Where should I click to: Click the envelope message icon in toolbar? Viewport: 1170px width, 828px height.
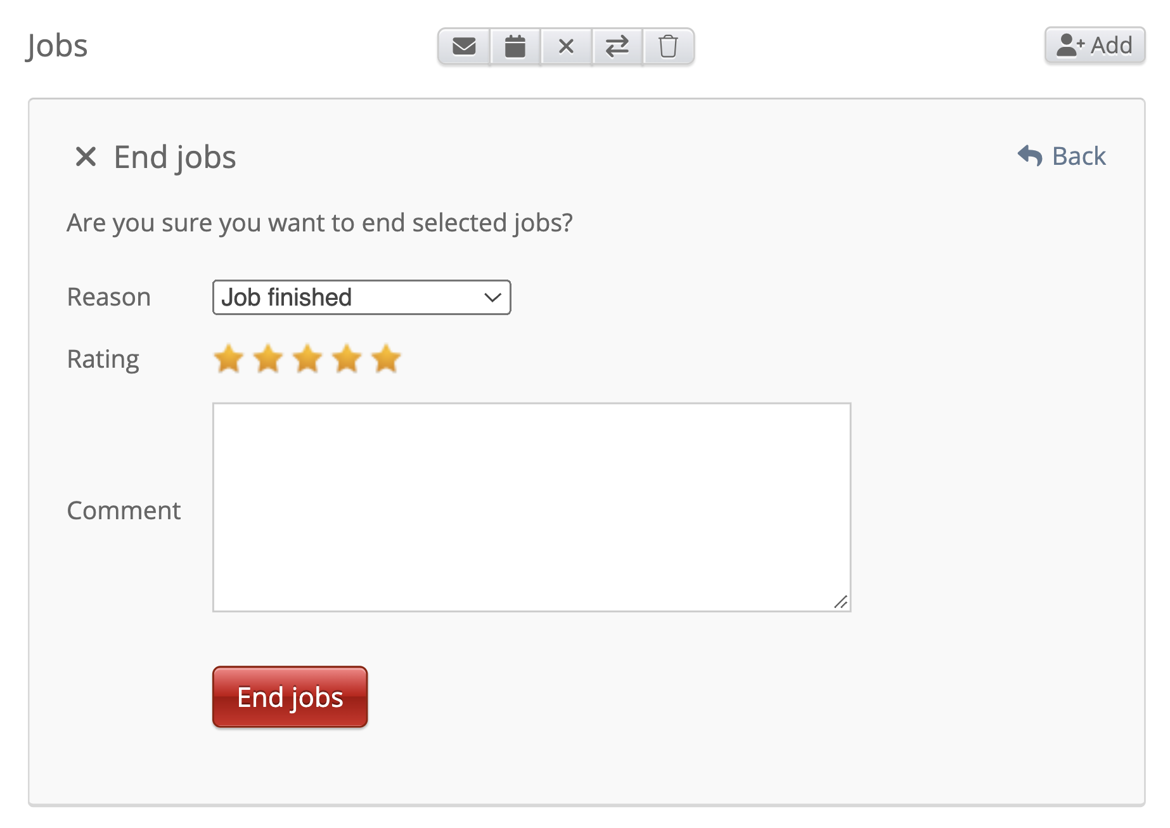(464, 46)
